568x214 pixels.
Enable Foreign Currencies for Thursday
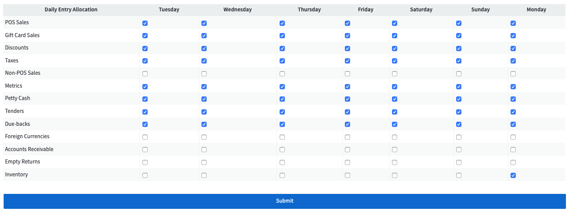[282, 137]
